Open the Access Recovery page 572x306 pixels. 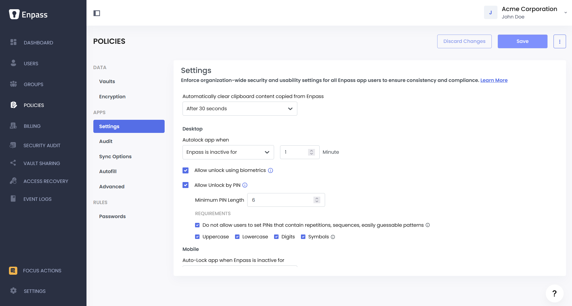coord(46,181)
